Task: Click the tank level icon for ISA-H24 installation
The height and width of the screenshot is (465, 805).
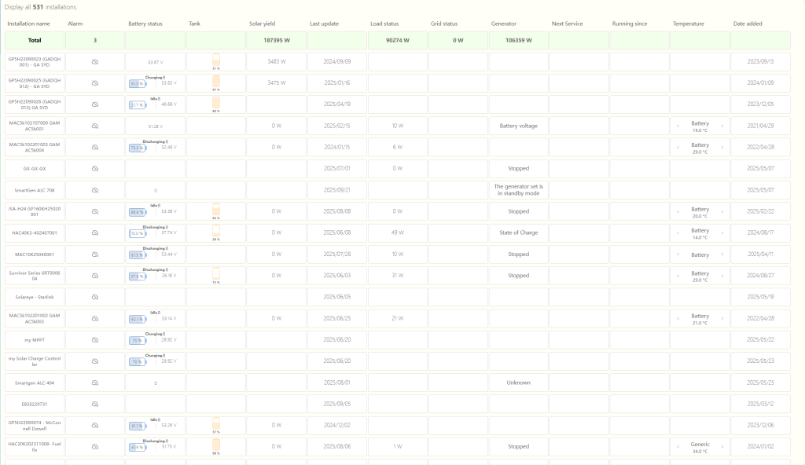Action: click(x=216, y=210)
